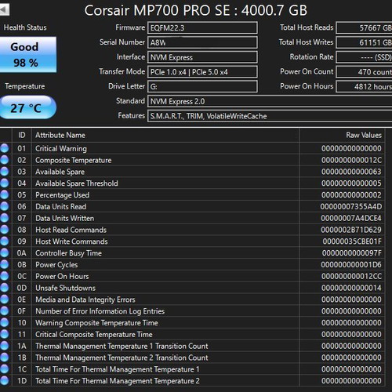Click the Features field with S.M.A.R.T., TRIM
392x392 pixels.
click(270, 116)
